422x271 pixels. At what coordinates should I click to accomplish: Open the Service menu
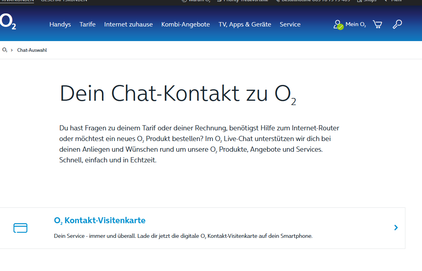click(x=290, y=24)
